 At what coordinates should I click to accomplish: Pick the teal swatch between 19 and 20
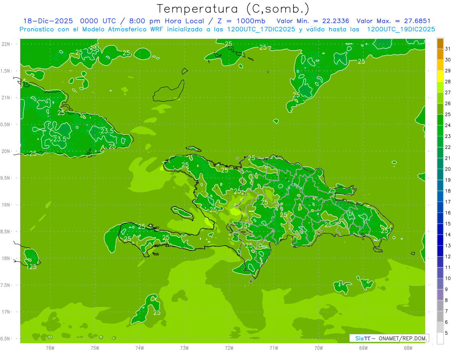coord(440,174)
